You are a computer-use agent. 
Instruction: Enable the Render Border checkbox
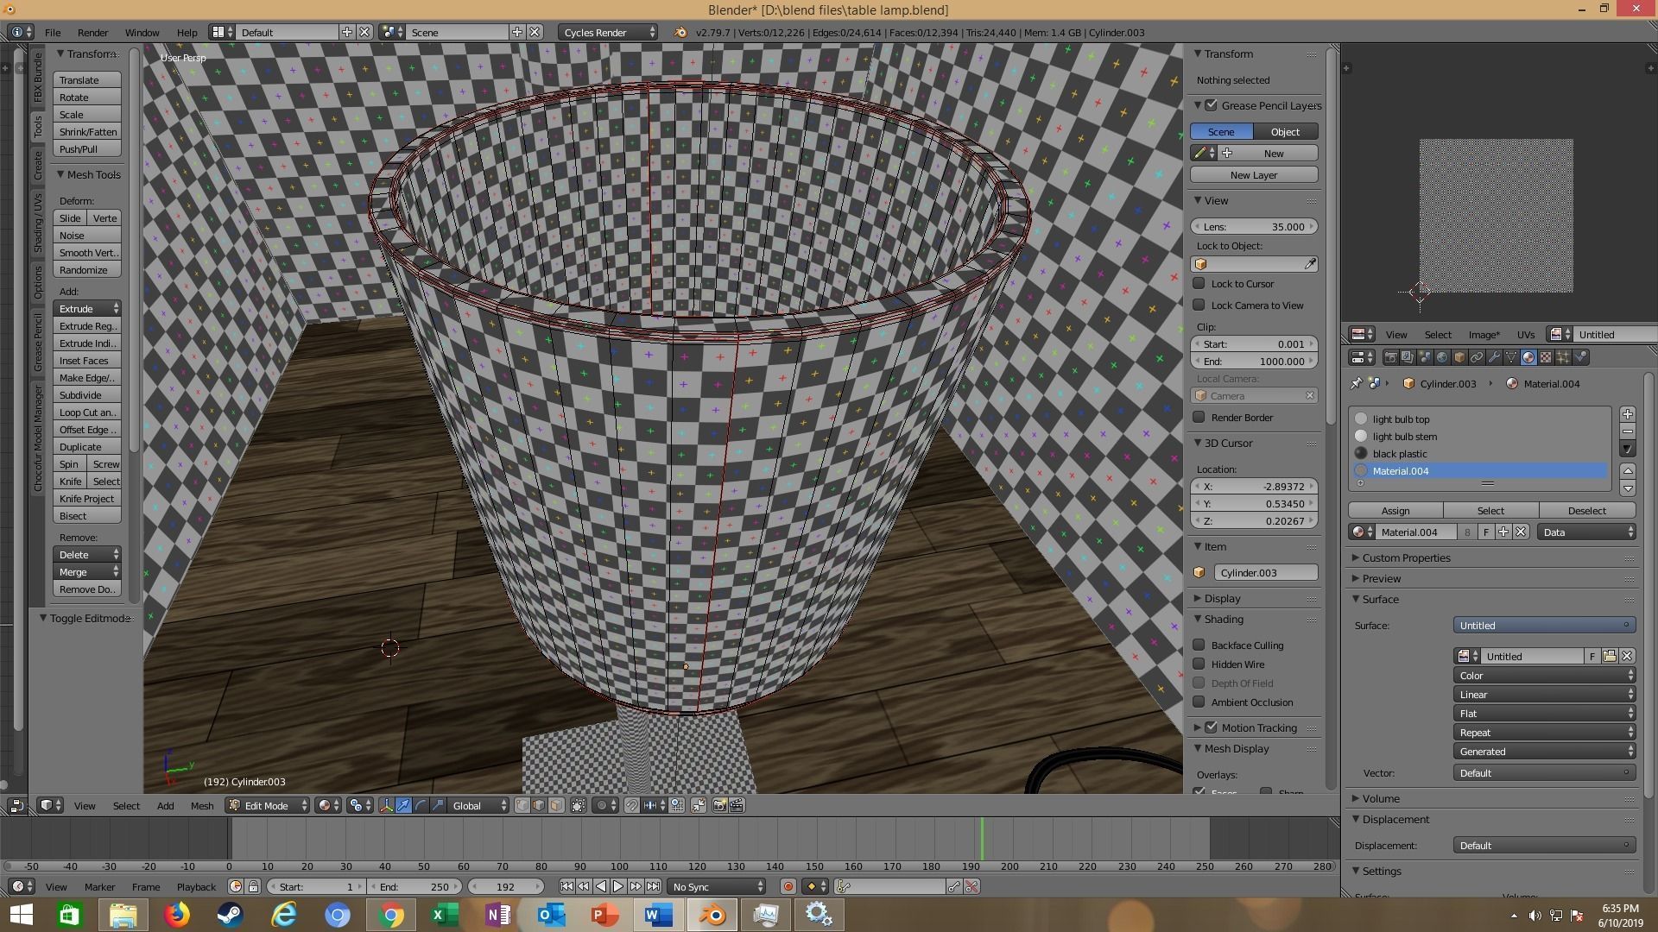(x=1199, y=417)
